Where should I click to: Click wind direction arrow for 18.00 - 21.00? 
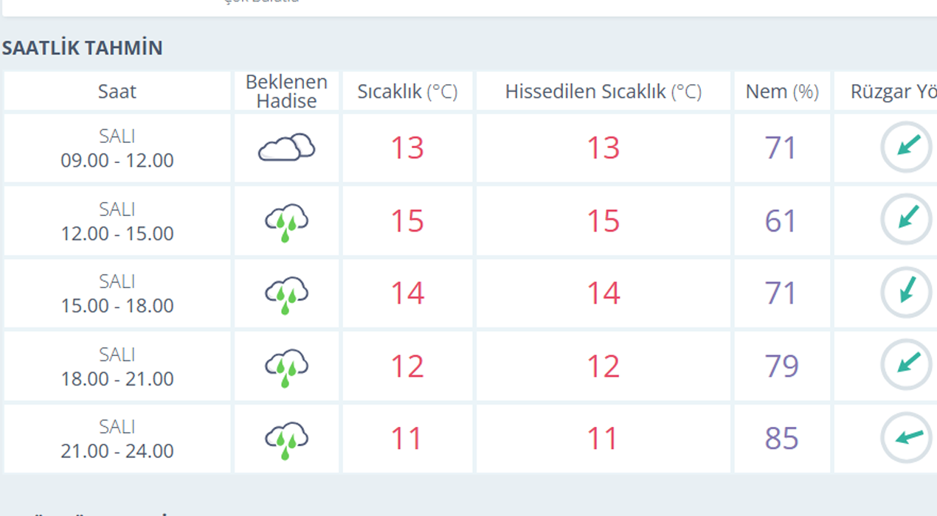[907, 364]
